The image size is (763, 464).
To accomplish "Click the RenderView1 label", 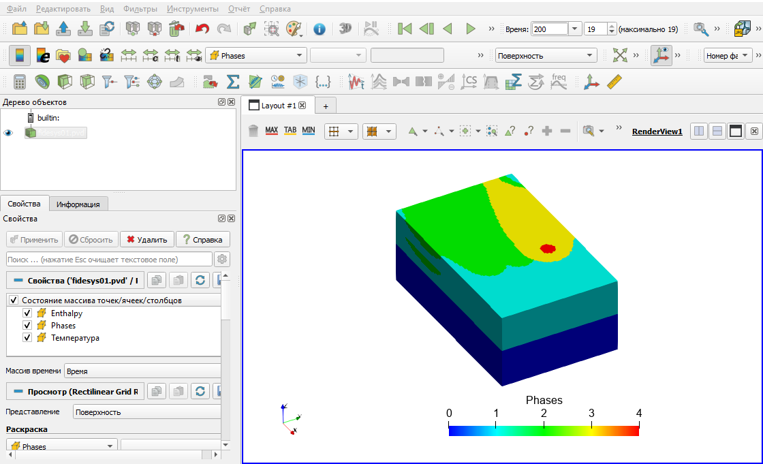I will [x=657, y=132].
